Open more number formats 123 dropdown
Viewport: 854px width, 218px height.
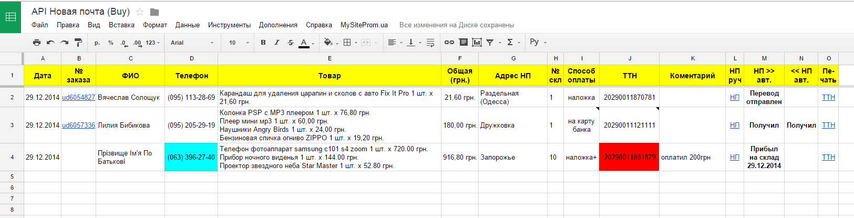tap(152, 43)
